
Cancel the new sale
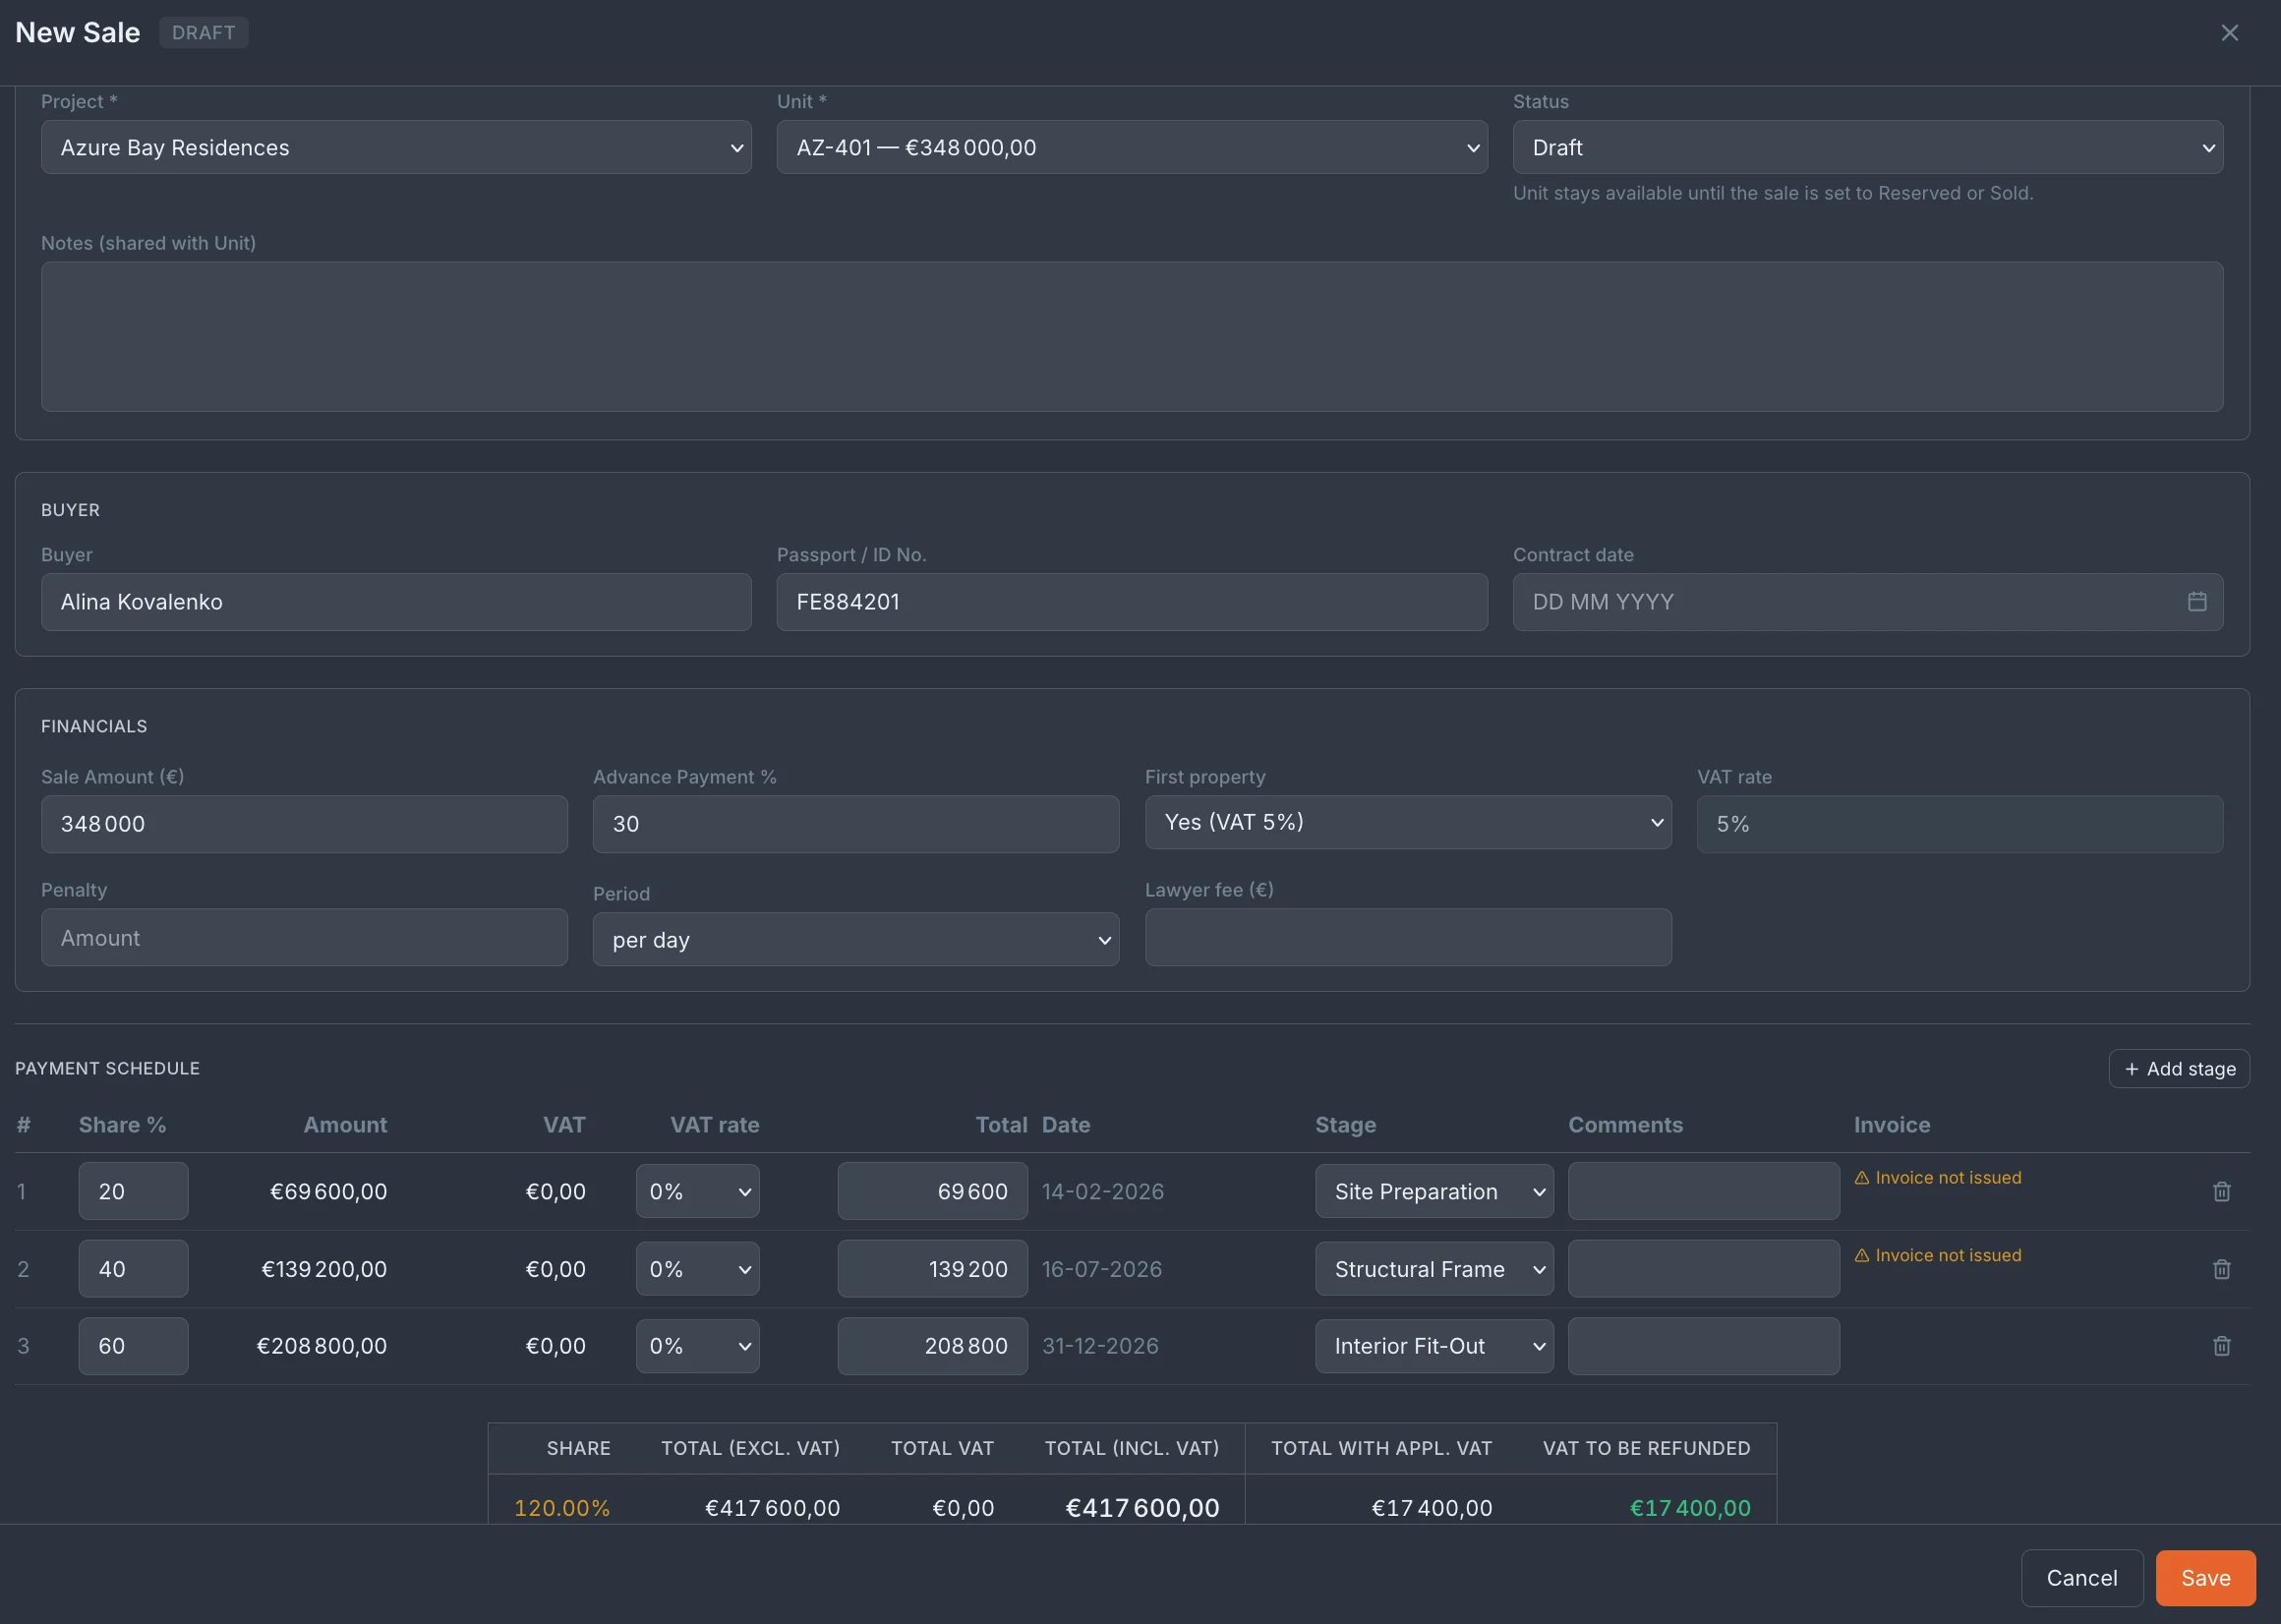pyautogui.click(x=2081, y=1578)
